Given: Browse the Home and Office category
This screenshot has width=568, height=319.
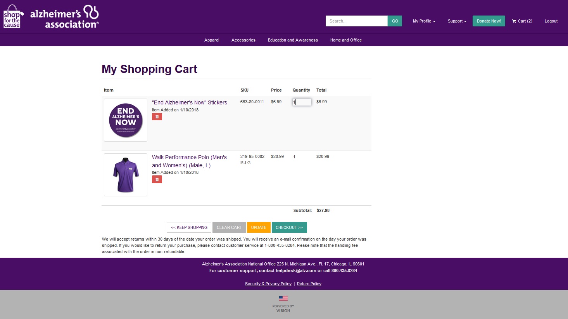Looking at the screenshot, I should pyautogui.click(x=345, y=40).
